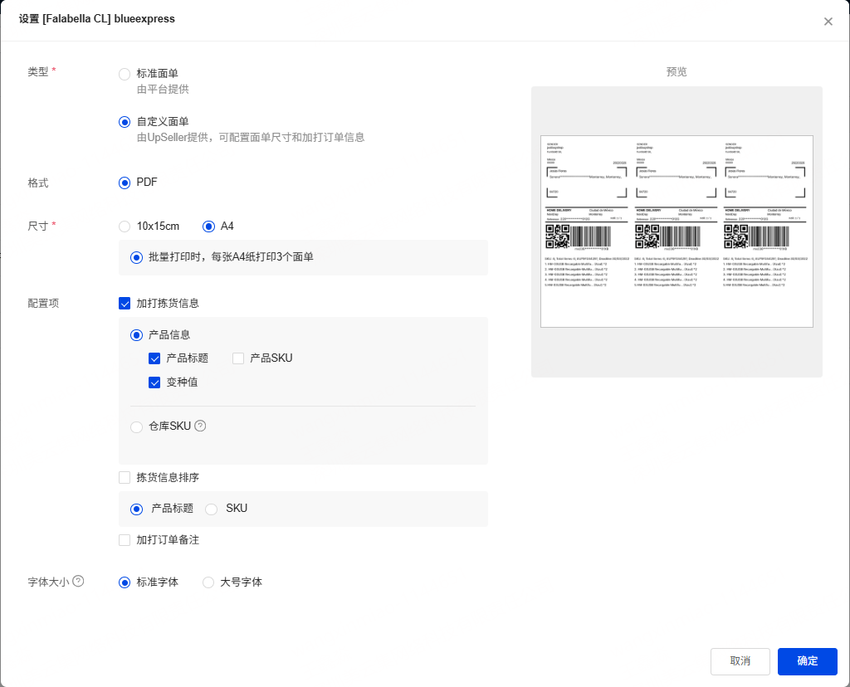
Task: Uncheck 产品标题 checkbox
Action: pos(154,358)
